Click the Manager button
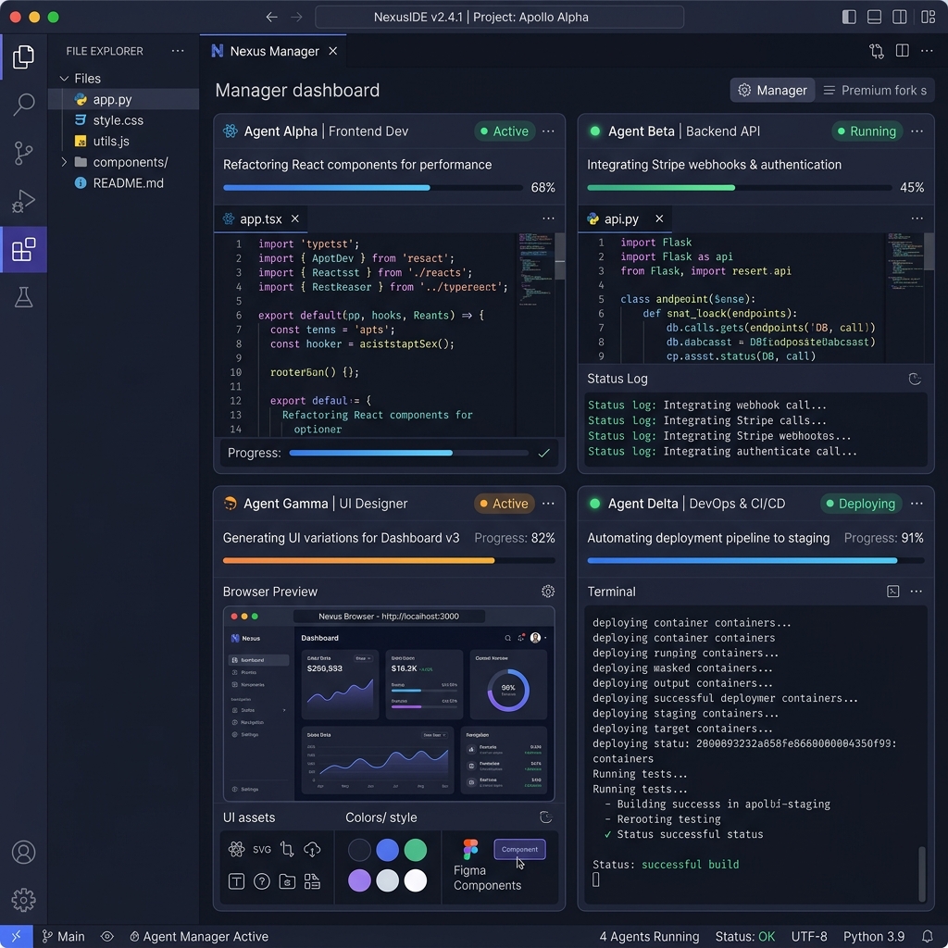This screenshot has height=948, width=948. (x=772, y=90)
